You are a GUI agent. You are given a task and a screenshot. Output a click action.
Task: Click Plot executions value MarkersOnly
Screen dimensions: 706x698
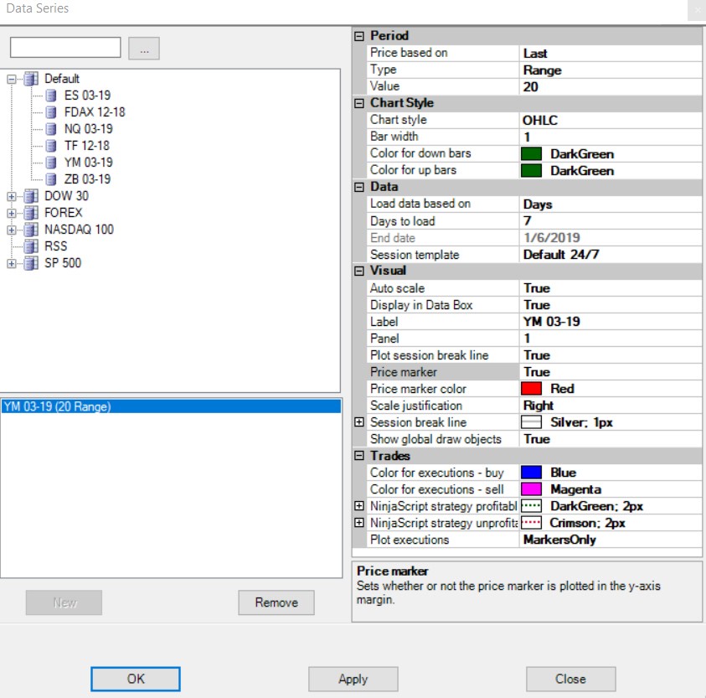[x=610, y=540]
